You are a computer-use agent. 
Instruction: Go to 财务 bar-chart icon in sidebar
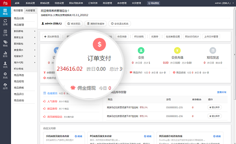[x=5, y=54]
